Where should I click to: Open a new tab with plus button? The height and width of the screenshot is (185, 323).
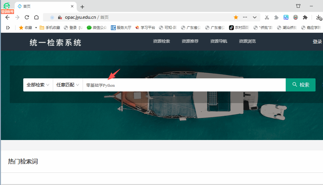click(82, 7)
